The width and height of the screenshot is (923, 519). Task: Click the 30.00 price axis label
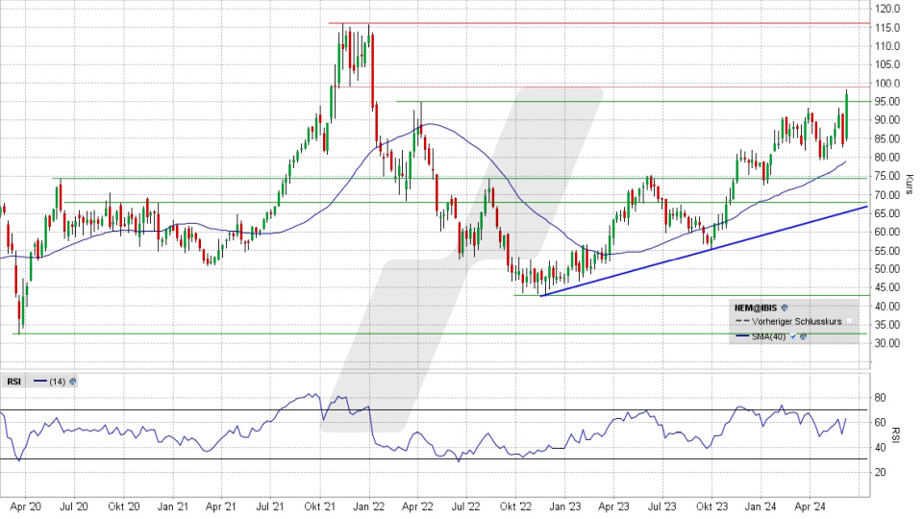click(887, 343)
